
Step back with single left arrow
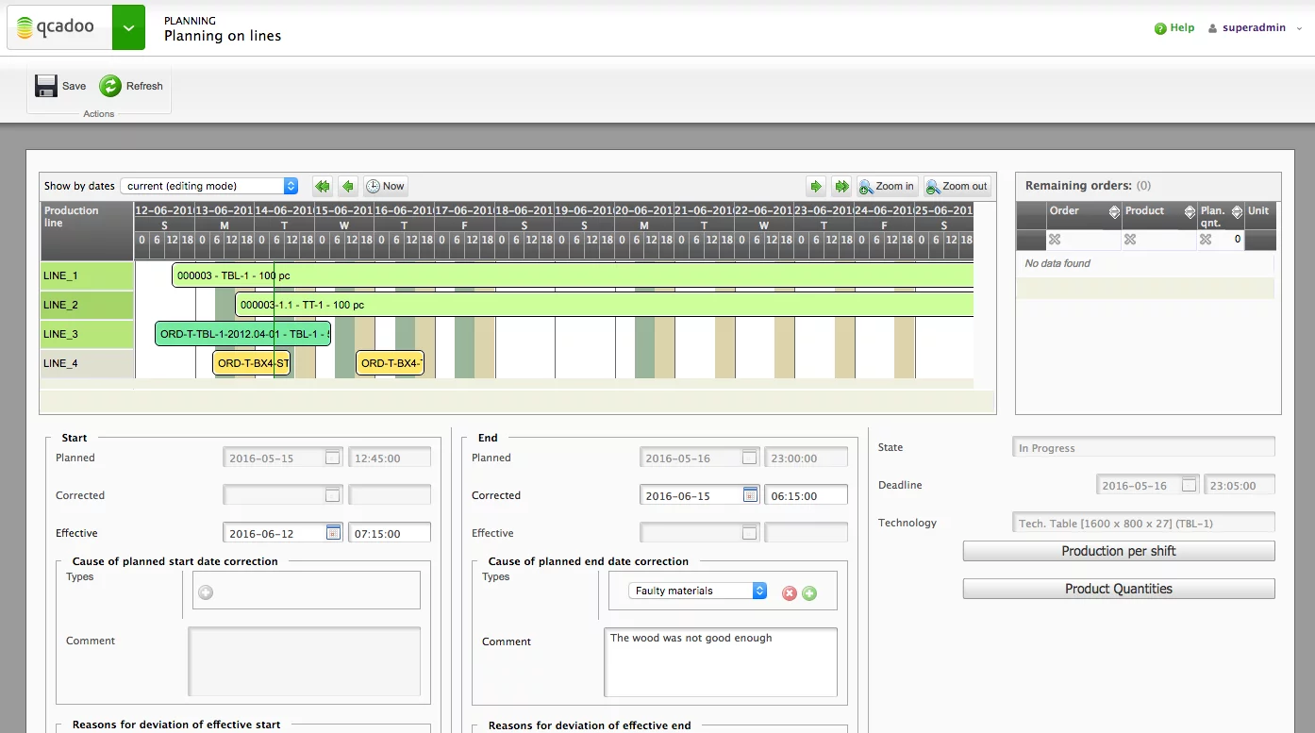click(348, 186)
